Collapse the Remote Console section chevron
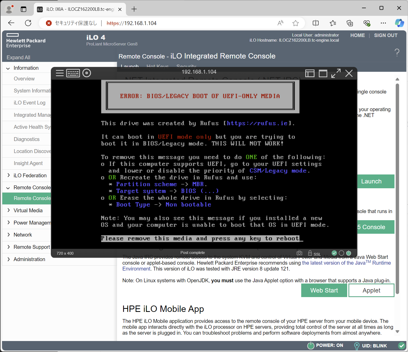 (x=8, y=188)
